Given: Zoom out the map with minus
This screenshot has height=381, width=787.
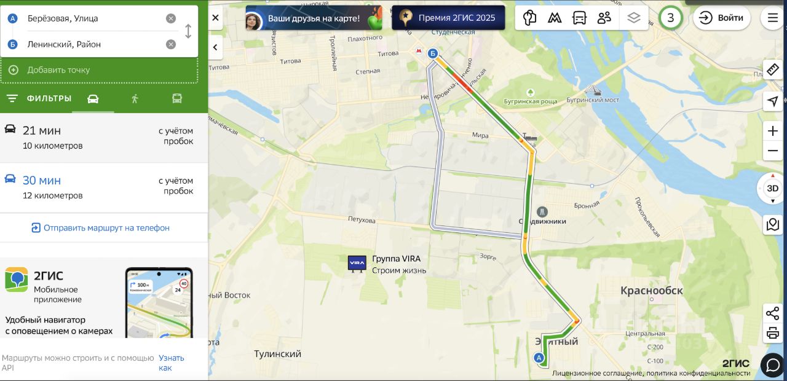Looking at the screenshot, I should coord(773,151).
